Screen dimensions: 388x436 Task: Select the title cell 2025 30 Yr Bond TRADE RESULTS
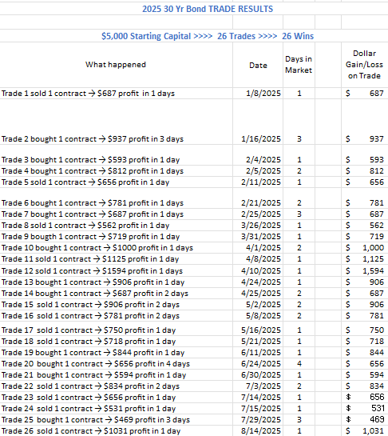click(x=208, y=9)
